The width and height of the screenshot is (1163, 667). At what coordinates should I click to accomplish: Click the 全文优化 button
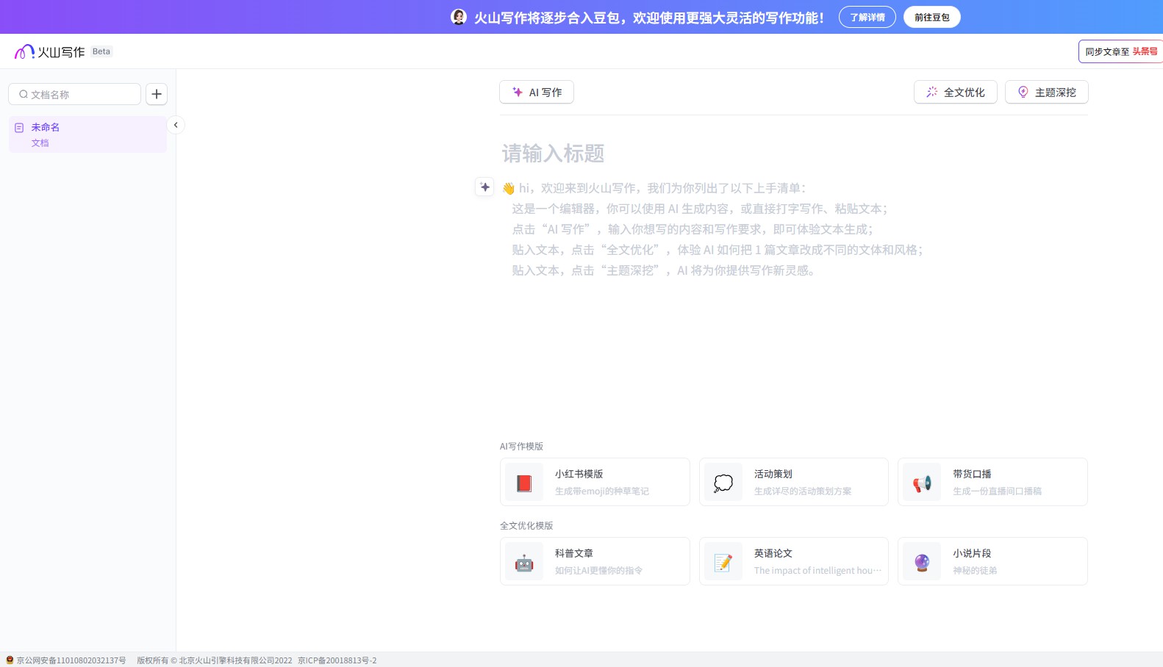click(956, 92)
